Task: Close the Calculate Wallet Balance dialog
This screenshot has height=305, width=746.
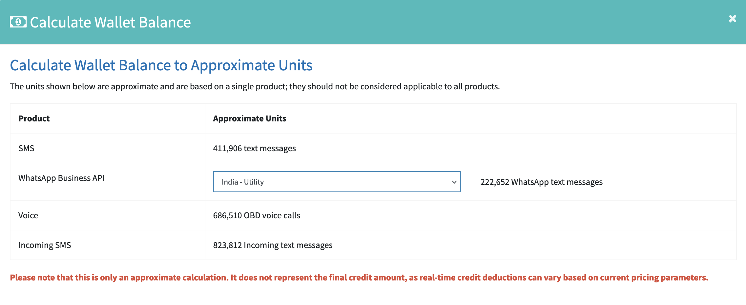Action: [732, 19]
